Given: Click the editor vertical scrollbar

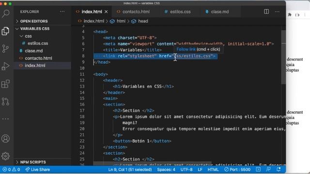Looking at the screenshot, I should click(283, 57).
